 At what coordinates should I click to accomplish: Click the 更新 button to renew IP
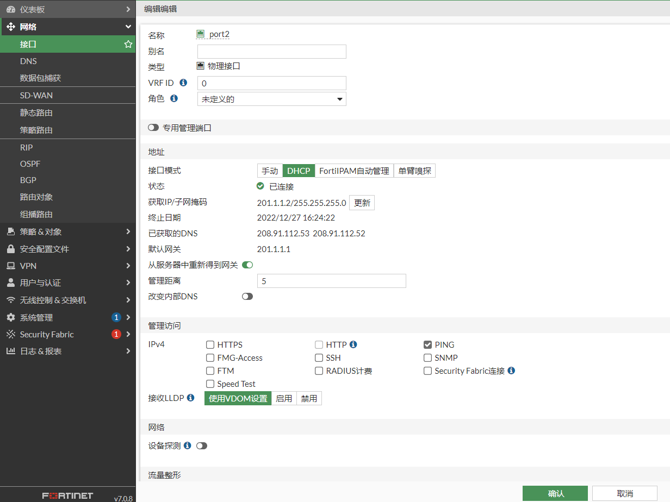[362, 203]
